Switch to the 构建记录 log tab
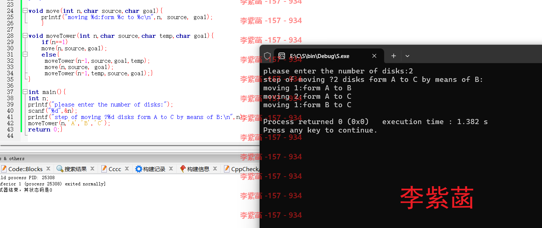This screenshot has height=228, width=542. click(154, 169)
